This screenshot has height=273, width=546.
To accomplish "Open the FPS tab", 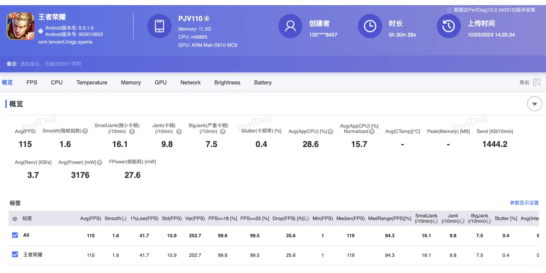I will pos(32,82).
